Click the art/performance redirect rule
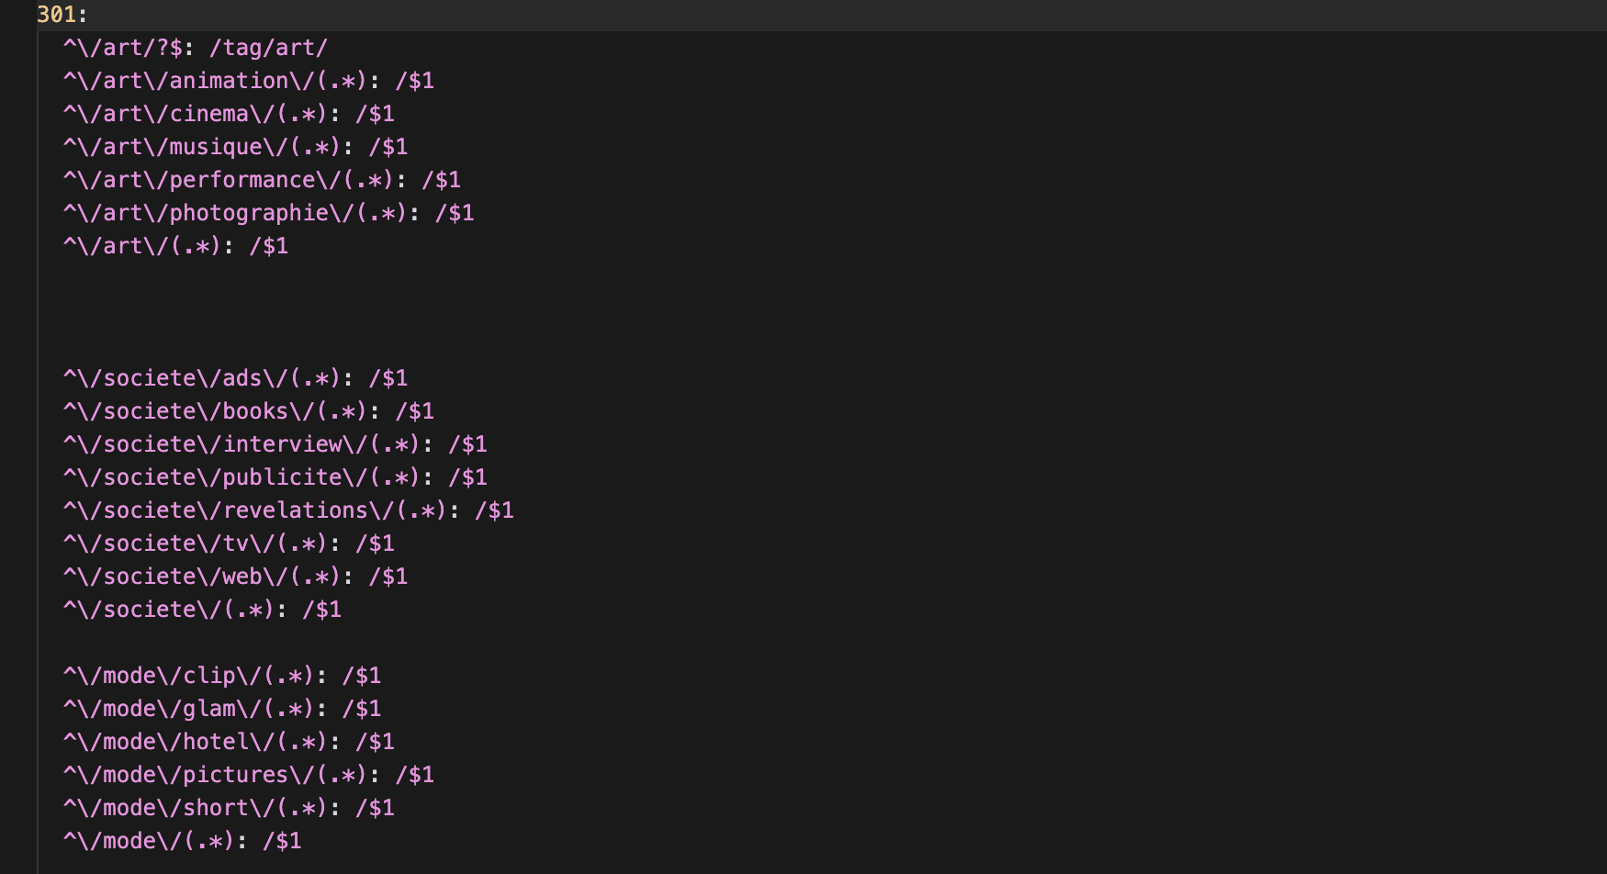Screen dimensions: 1607x874 coord(261,180)
